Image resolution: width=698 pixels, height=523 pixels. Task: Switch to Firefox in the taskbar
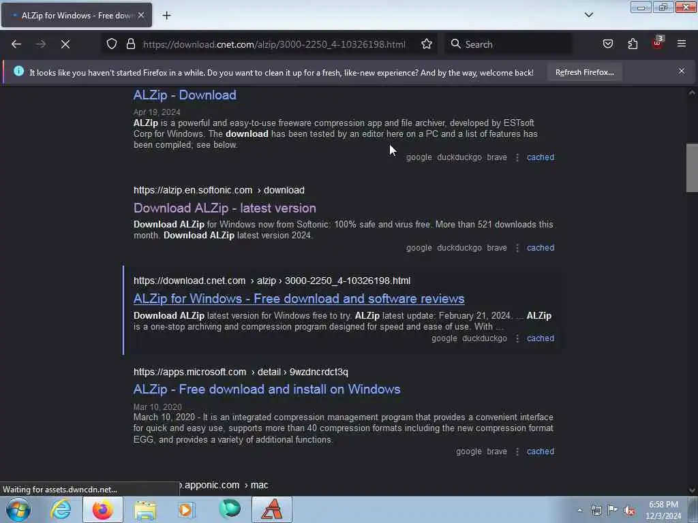pyautogui.click(x=102, y=509)
